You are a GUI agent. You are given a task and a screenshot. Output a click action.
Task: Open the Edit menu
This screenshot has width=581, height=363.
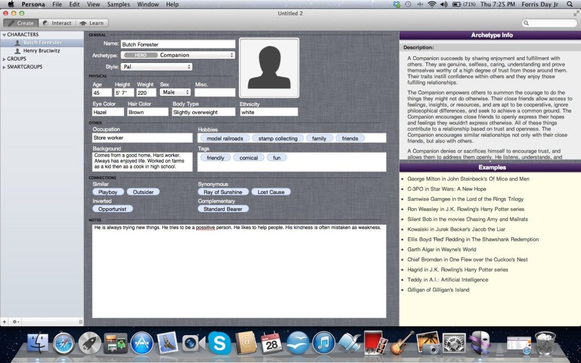(74, 5)
